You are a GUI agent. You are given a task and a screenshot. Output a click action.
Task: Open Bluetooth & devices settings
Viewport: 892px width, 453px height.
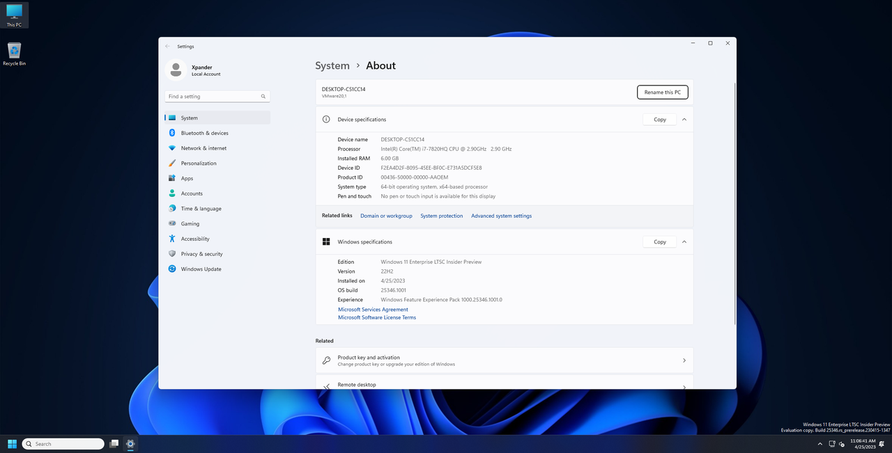click(217, 133)
